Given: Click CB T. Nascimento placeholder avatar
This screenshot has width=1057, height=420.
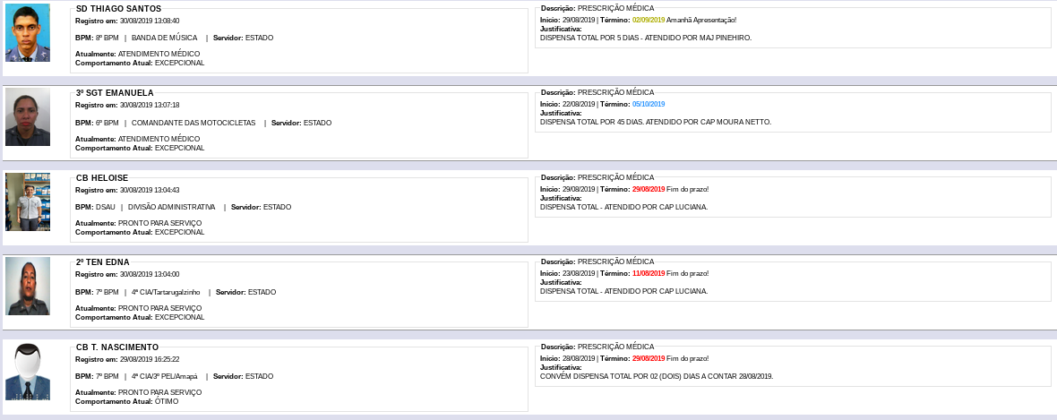Looking at the screenshot, I should (28, 371).
